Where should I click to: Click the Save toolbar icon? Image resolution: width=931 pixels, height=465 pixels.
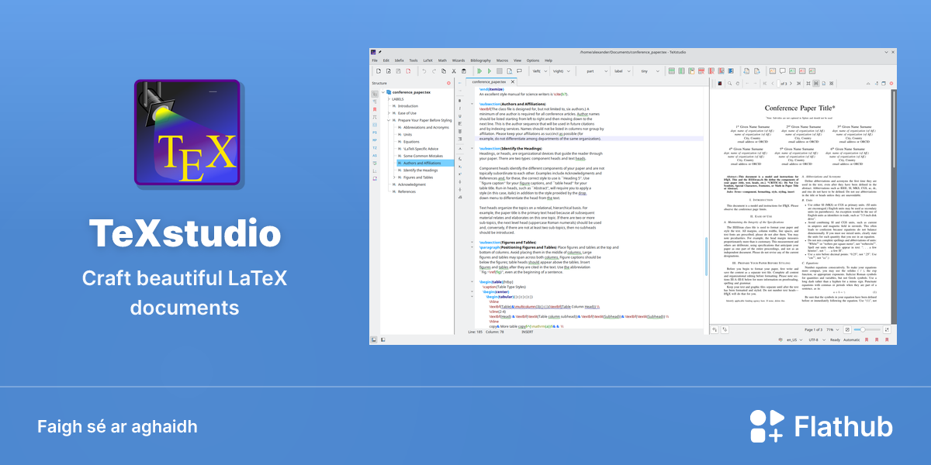[x=398, y=71]
